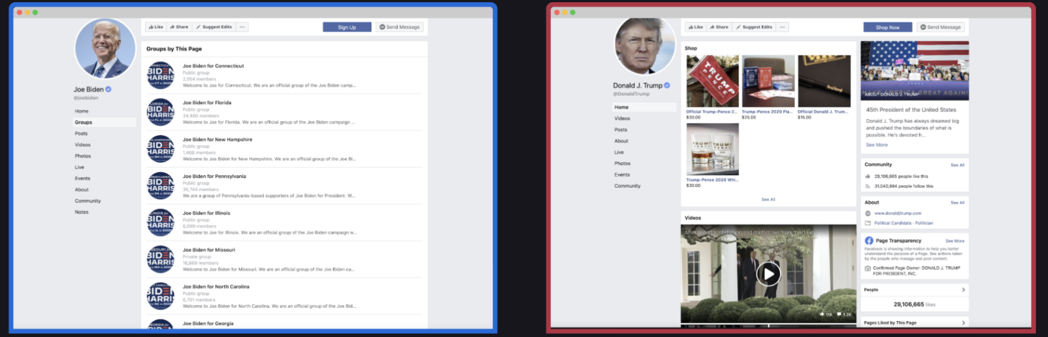Open Community in Trump page sidebar
Image resolution: width=1048 pixels, height=337 pixels.
click(x=628, y=186)
